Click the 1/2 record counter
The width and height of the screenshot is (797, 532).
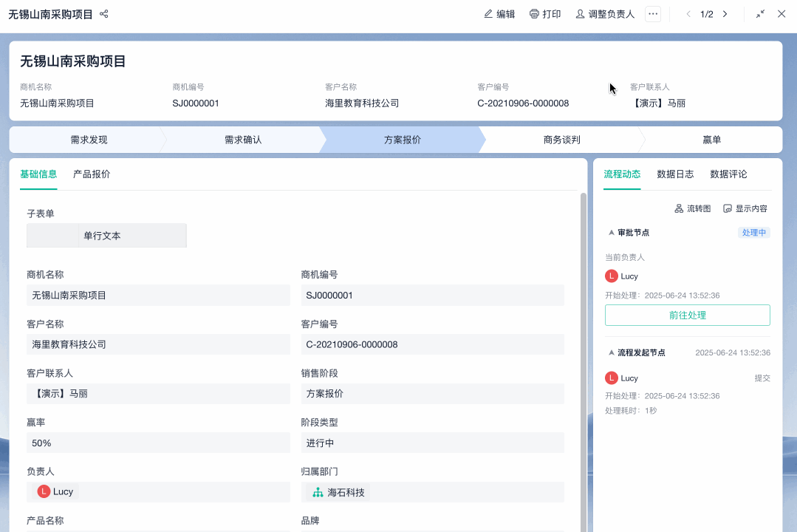tap(707, 14)
